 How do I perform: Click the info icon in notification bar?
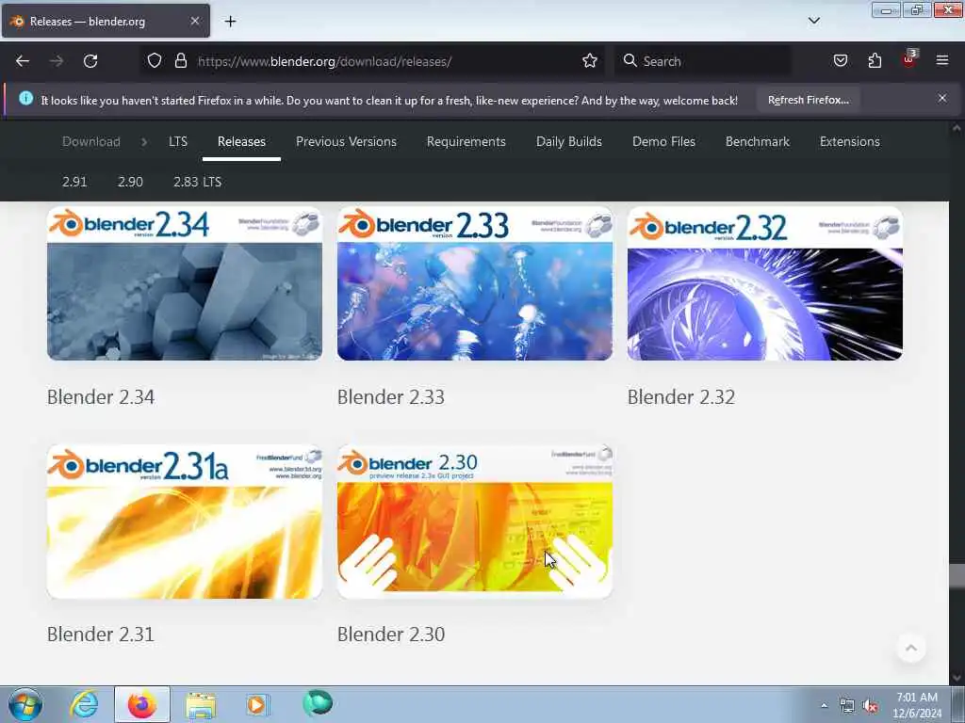(x=25, y=98)
